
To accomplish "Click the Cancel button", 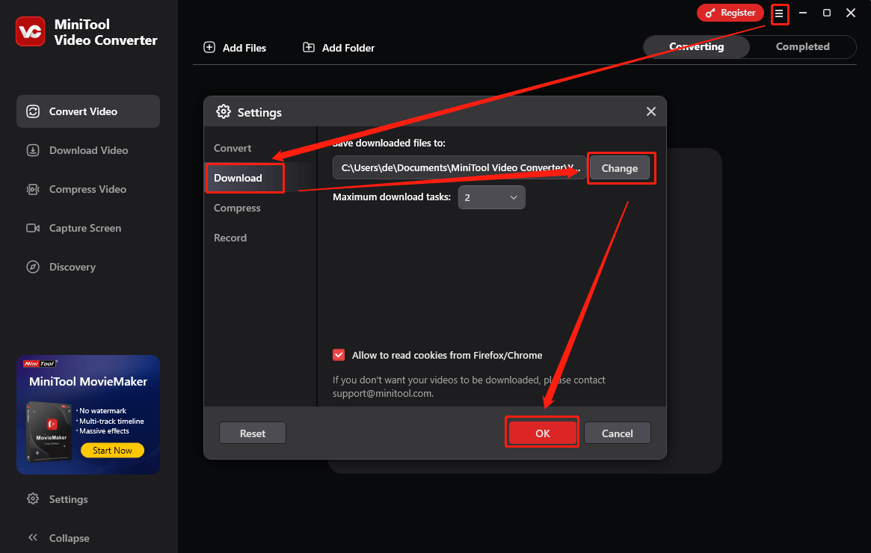I will (x=617, y=433).
